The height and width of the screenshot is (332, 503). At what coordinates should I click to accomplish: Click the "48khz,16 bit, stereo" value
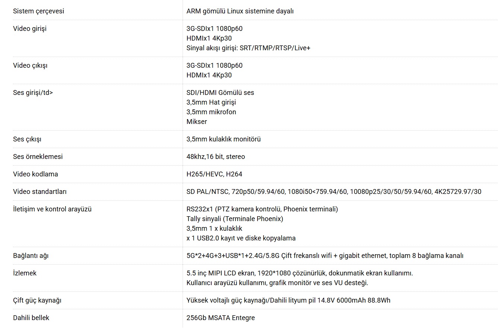point(216,157)
